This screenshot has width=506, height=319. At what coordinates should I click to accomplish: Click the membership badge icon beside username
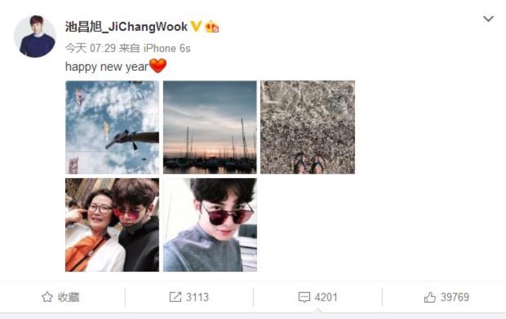pyautogui.click(x=212, y=27)
